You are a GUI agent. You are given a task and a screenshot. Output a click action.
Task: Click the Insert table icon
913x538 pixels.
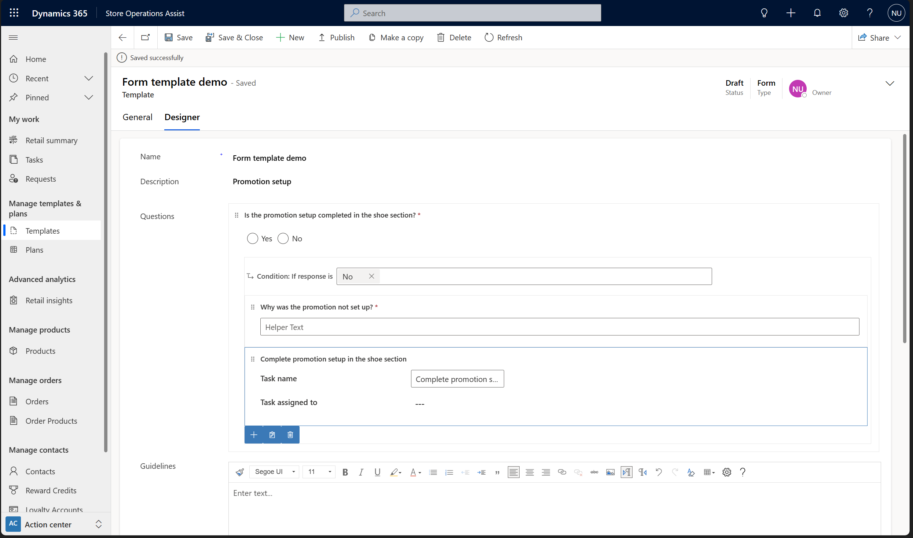point(707,472)
